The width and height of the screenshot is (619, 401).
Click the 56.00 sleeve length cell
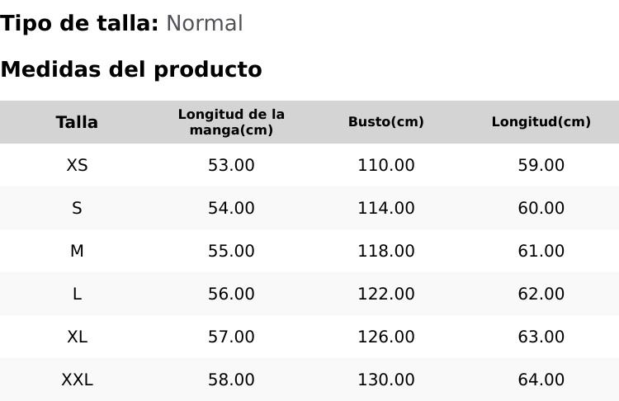[x=231, y=295]
